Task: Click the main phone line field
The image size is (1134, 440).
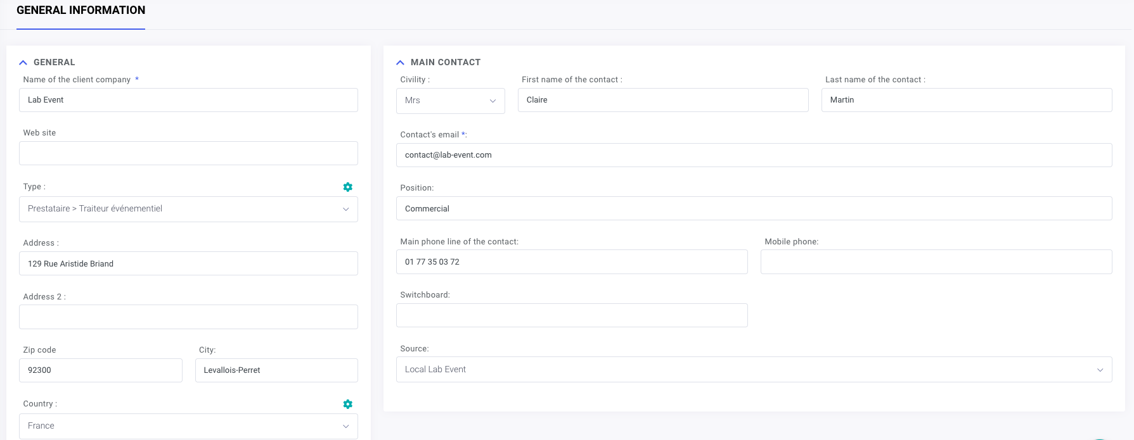Action: point(572,262)
